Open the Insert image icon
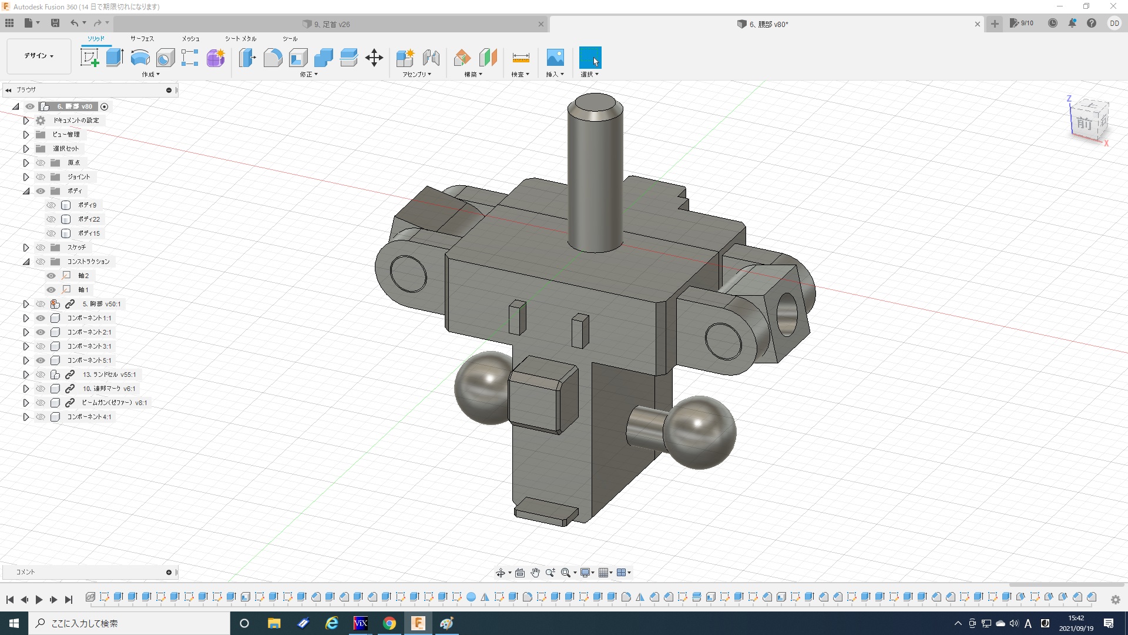The height and width of the screenshot is (635, 1128). 555,58
